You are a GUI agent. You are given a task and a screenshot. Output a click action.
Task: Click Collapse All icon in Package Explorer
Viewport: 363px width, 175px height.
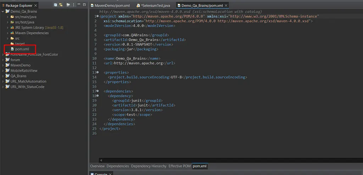(55, 5)
